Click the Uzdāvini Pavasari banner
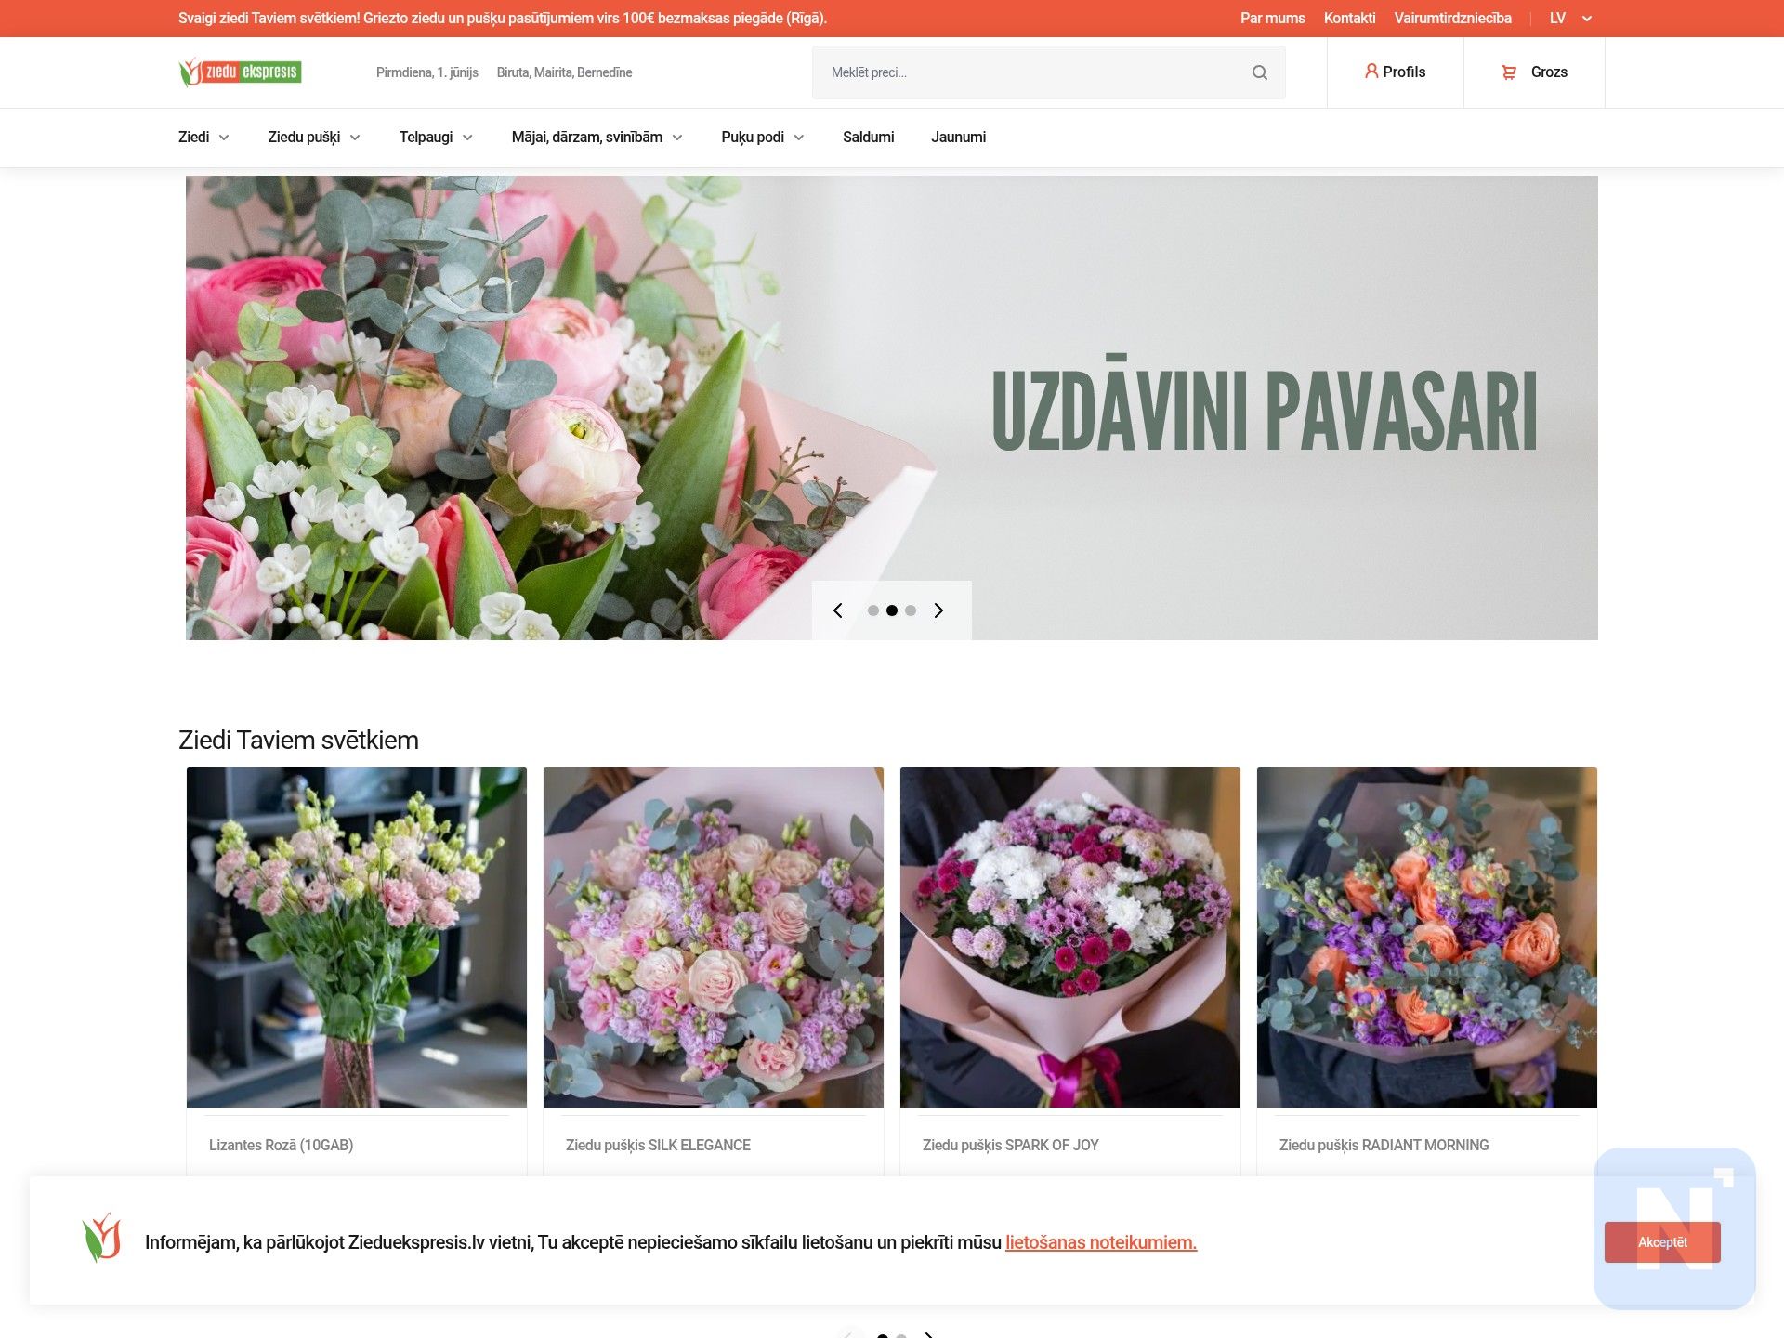 892,408
